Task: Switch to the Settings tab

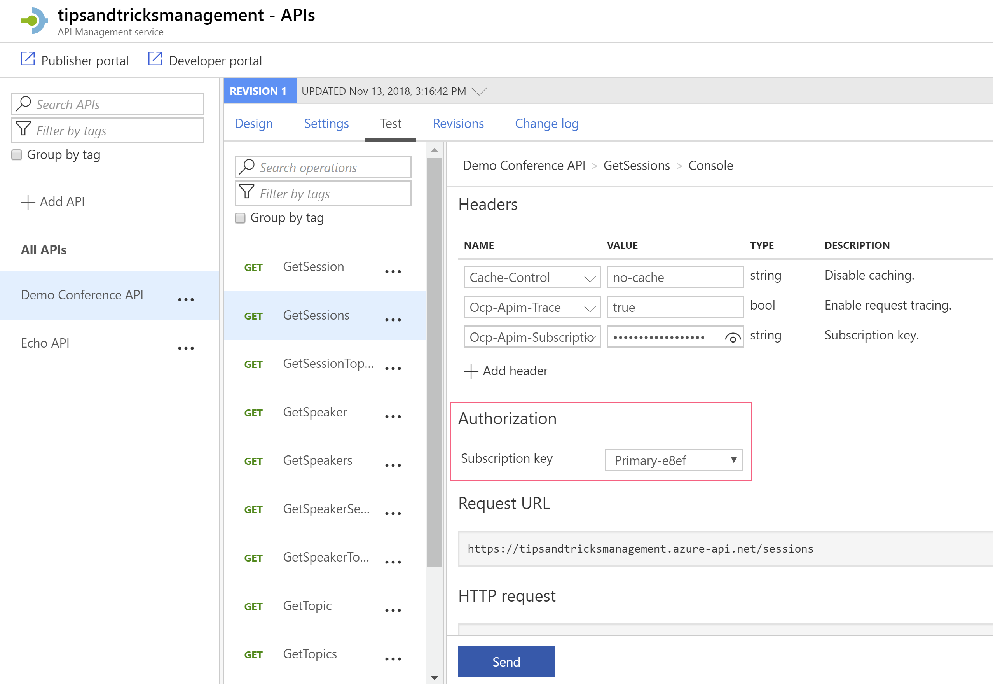Action: pyautogui.click(x=326, y=123)
